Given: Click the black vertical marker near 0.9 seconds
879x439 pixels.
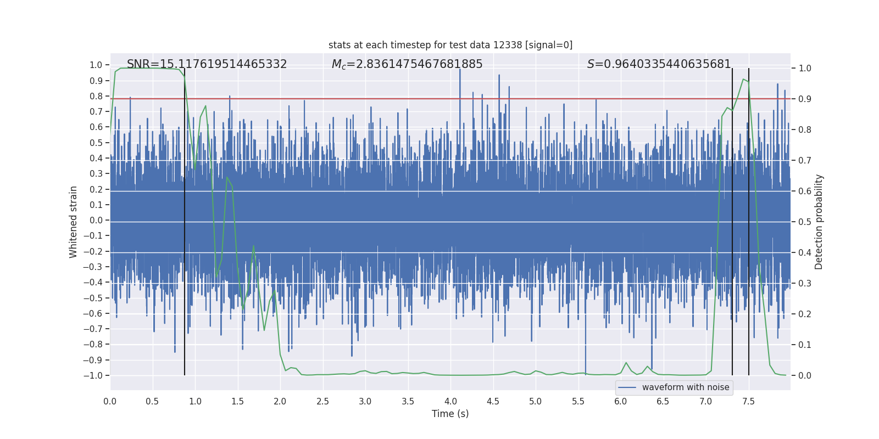Looking at the screenshot, I should [185, 222].
